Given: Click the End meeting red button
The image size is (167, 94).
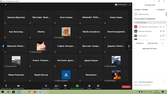Looking at the screenshot, I should click(126, 87).
